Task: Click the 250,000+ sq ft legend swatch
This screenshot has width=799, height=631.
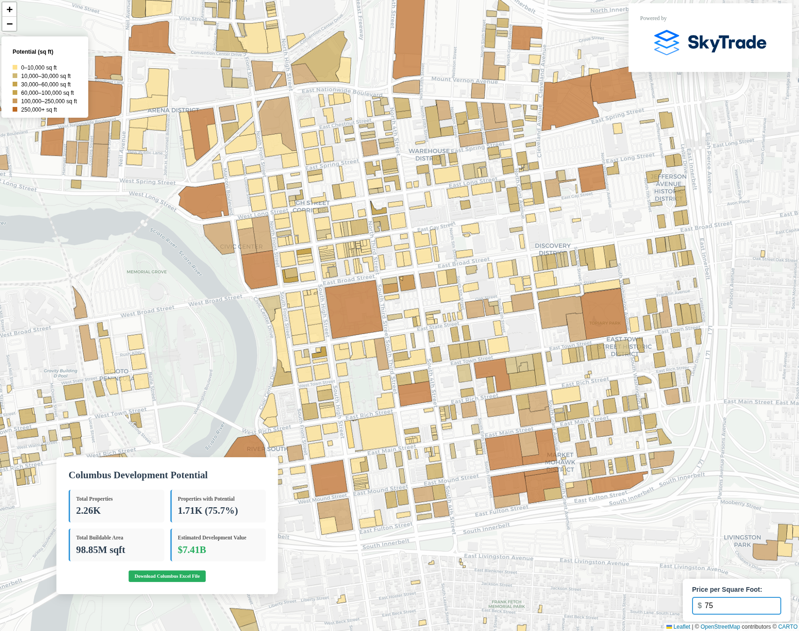Action: coord(15,110)
